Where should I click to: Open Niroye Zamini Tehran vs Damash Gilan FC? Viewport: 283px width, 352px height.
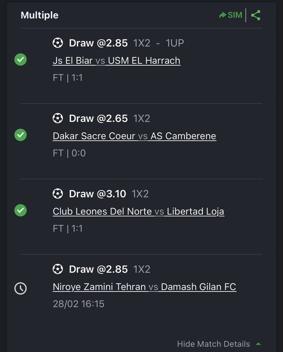coord(144,287)
